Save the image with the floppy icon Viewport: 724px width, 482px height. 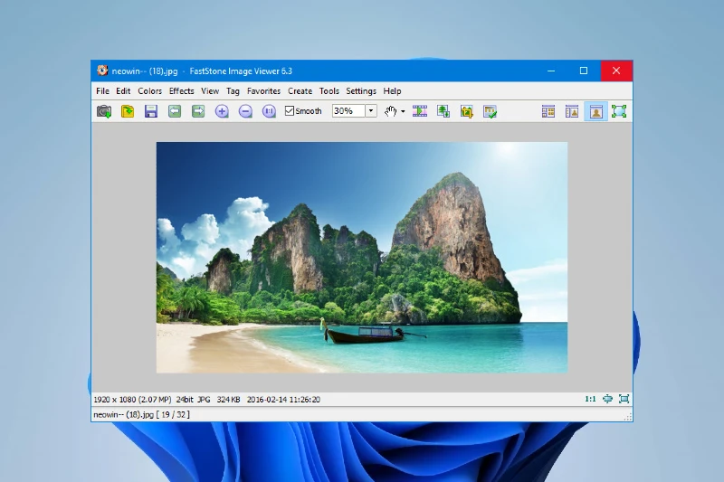[151, 111]
